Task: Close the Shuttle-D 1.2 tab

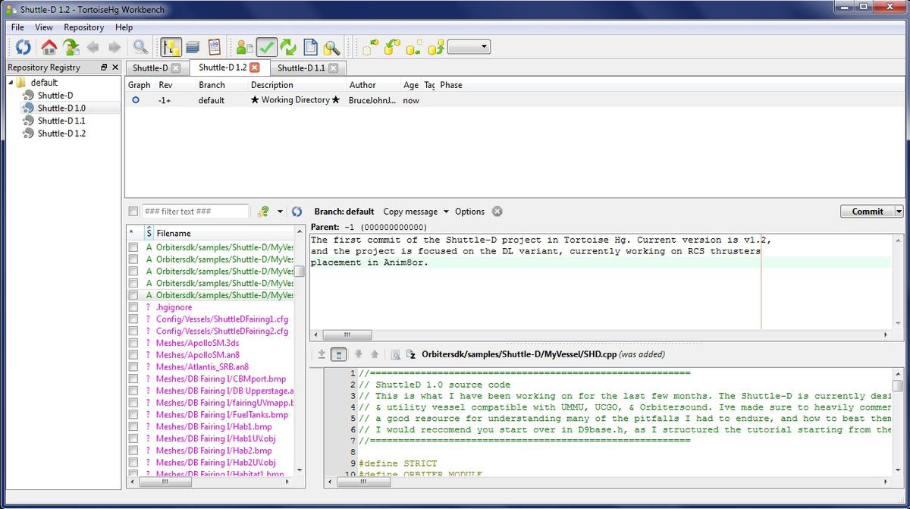Action: [255, 68]
